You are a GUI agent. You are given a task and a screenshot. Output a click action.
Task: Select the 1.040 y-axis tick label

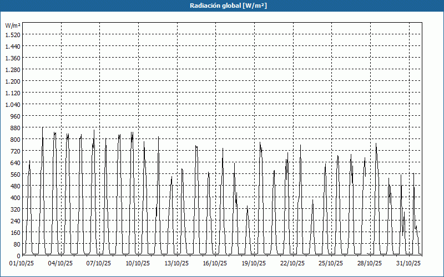pos(13,105)
